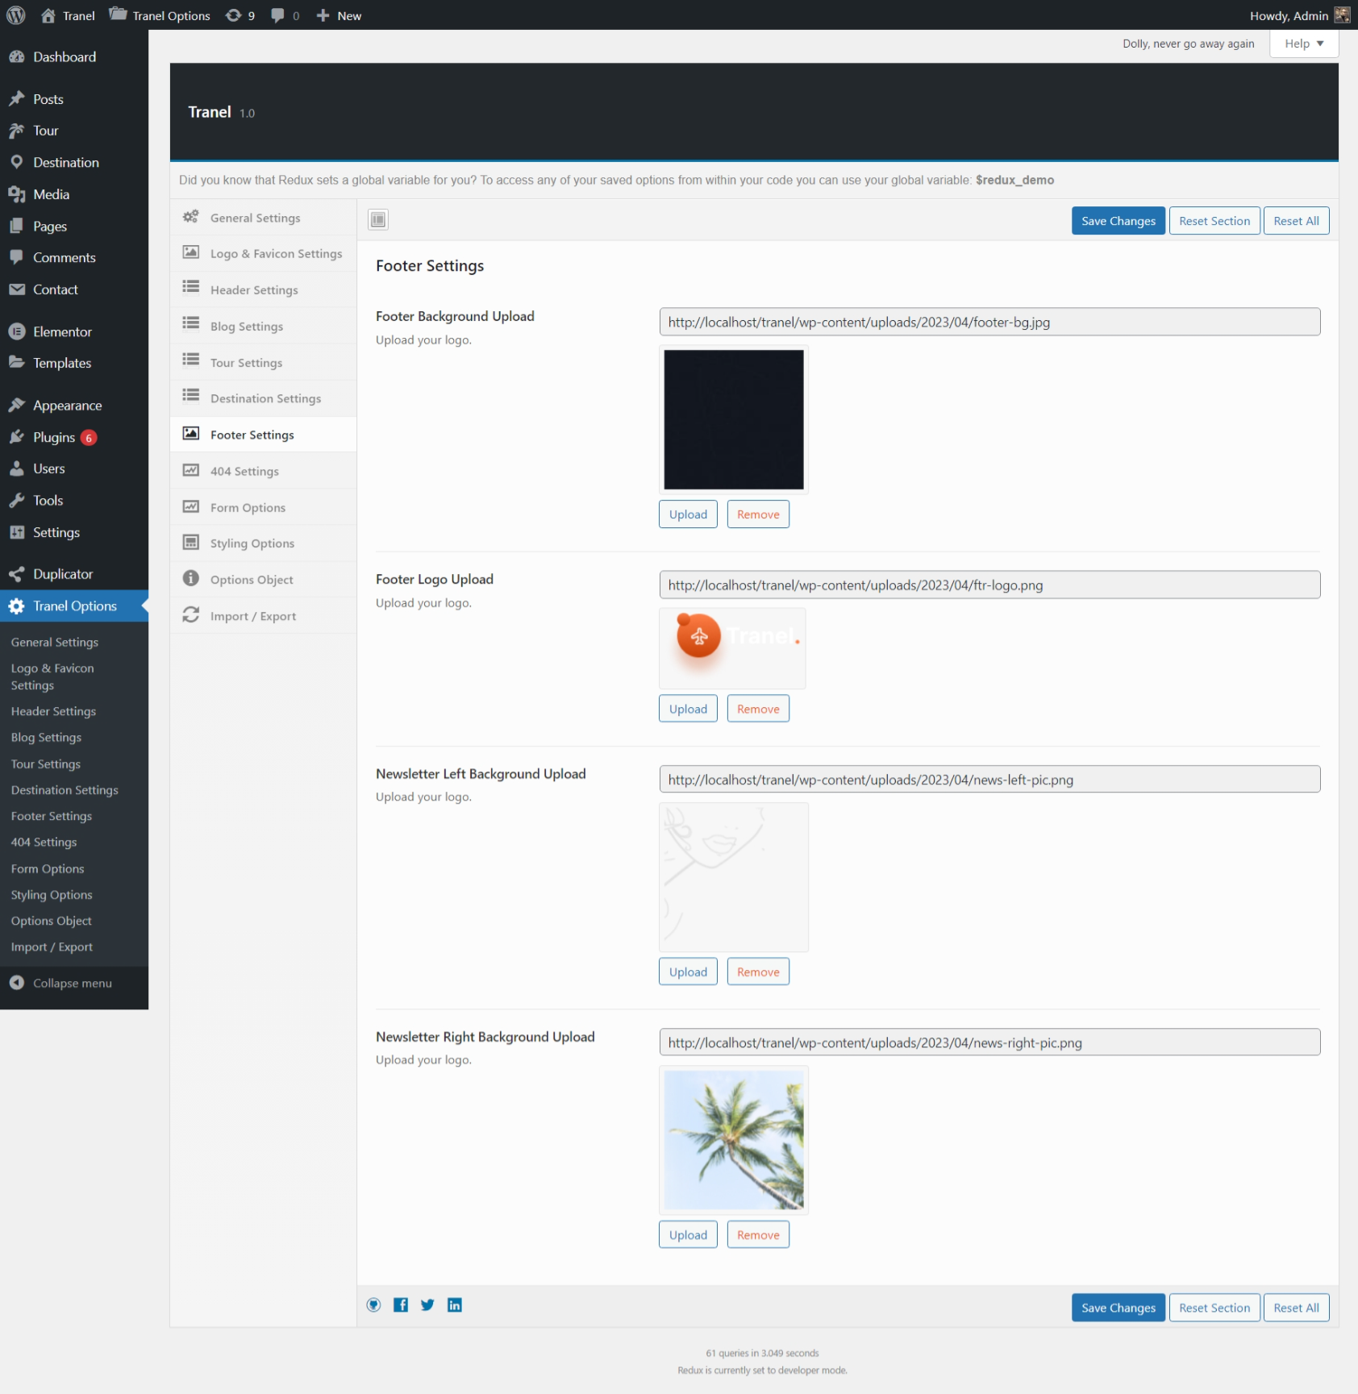Click the Users person icon
Screen dimensions: 1358x1394
(17, 468)
